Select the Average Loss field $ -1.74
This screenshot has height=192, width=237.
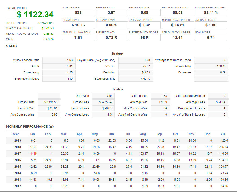click(218, 102)
